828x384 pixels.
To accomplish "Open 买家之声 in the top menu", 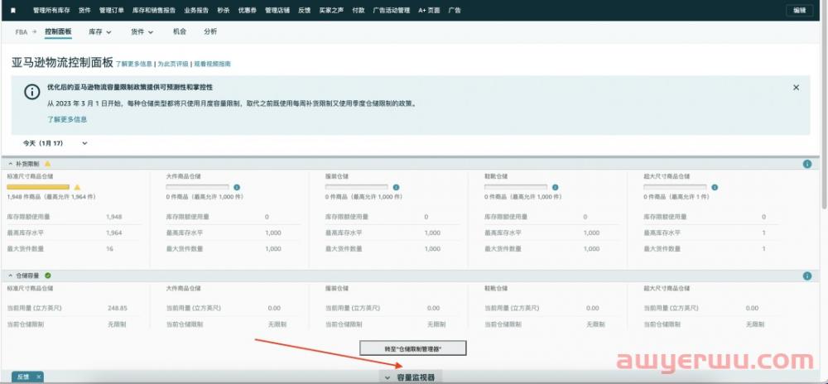I will 331,10.
